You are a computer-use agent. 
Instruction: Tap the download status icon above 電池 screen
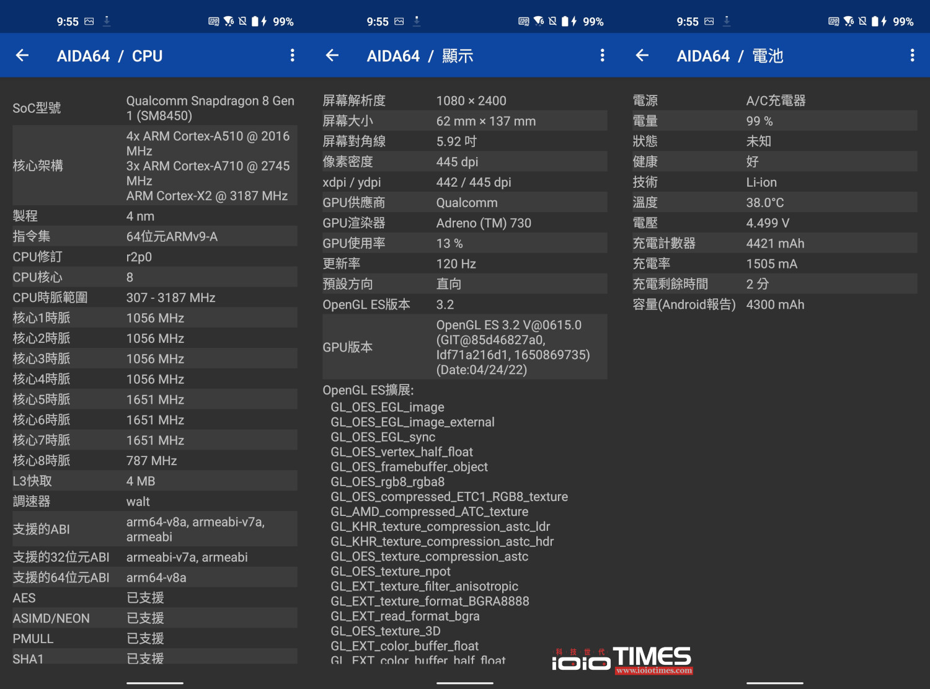[727, 21]
